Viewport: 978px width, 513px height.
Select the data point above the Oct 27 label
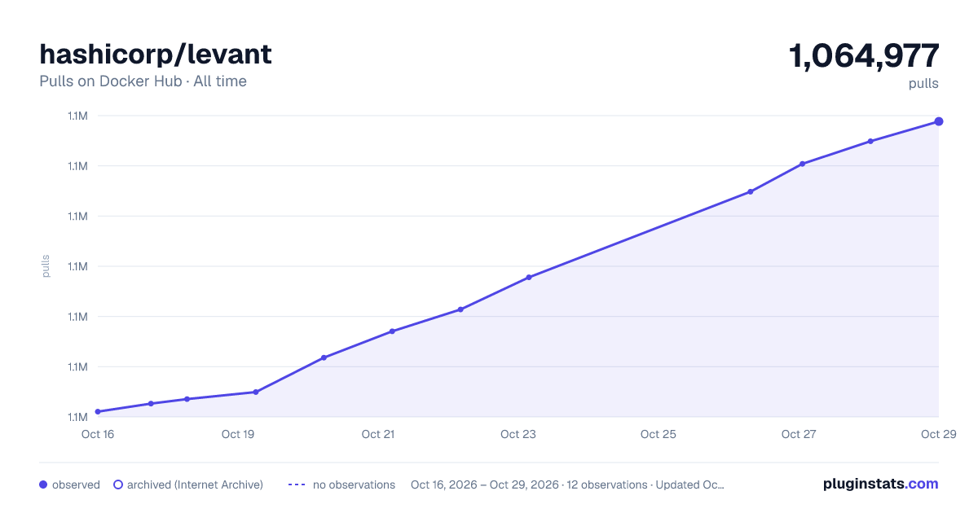point(803,164)
